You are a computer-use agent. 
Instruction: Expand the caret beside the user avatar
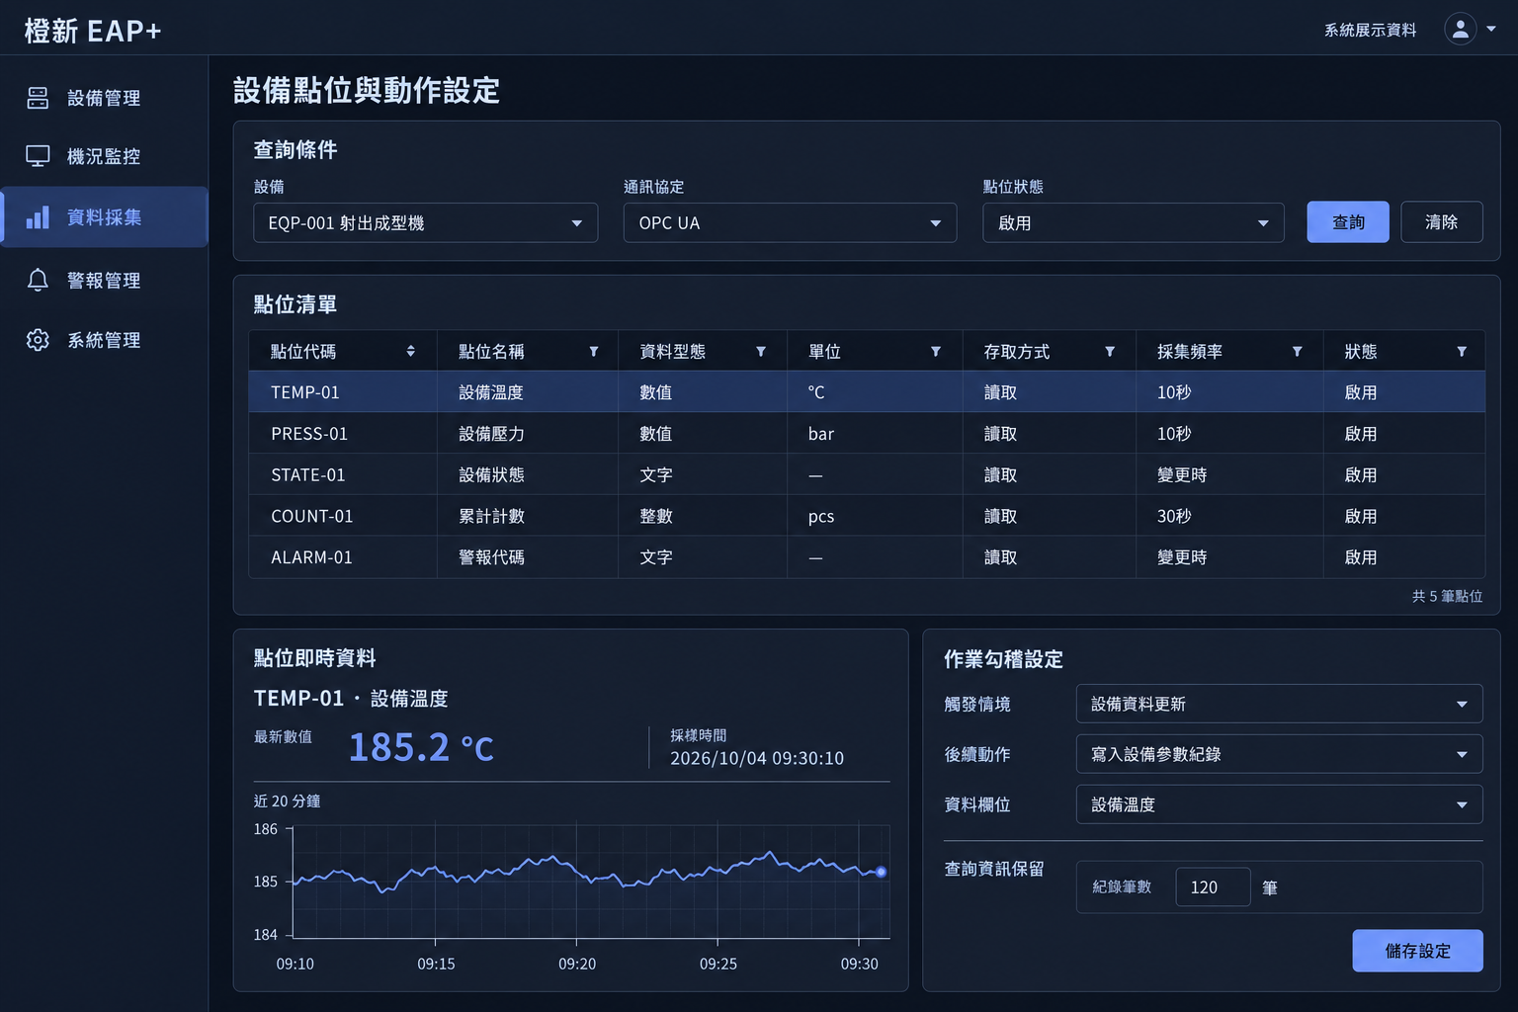pos(1491,29)
